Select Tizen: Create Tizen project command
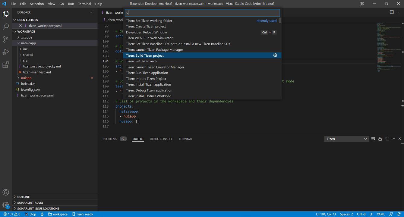 (x=146, y=27)
